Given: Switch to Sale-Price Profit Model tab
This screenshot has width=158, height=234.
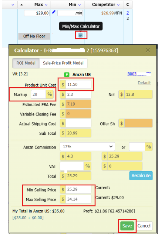Looking at the screenshot, I should [x=63, y=63].
